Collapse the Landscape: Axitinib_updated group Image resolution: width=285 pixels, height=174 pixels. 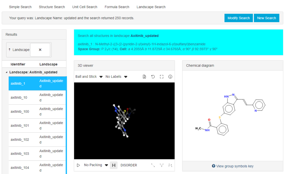[x=7, y=72]
